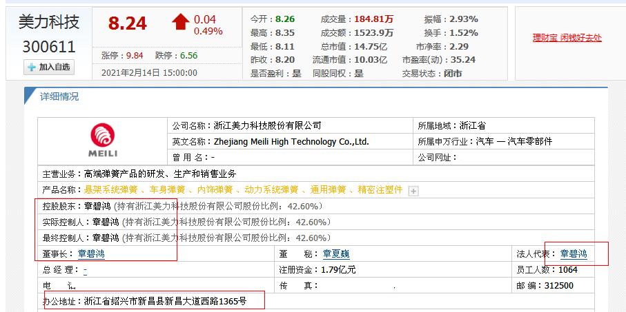Click the change percentage 0.49%
This screenshot has height=312, width=626.
point(208,31)
